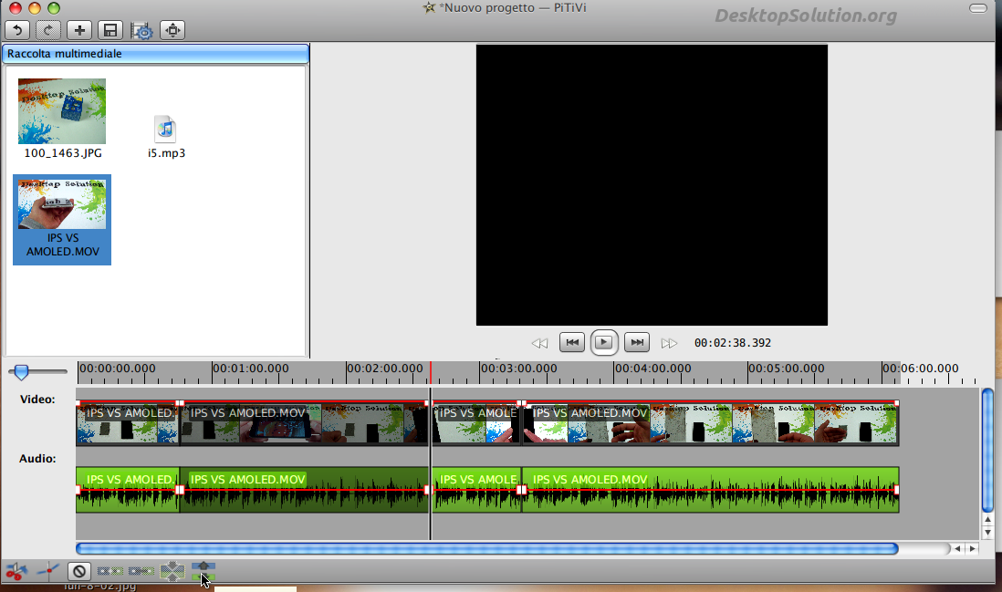The width and height of the screenshot is (1002, 592).
Task: Click the ungroup clips diamond icon
Action: (x=172, y=572)
